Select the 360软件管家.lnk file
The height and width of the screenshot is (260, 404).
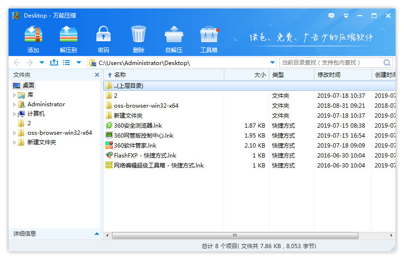(x=135, y=146)
